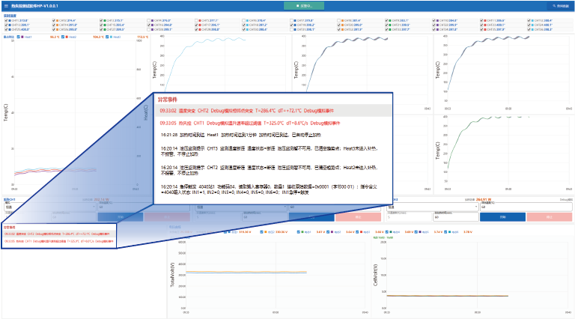Toggle the CHT36 channel checkbox
The image size is (575, 319).
[529, 29]
